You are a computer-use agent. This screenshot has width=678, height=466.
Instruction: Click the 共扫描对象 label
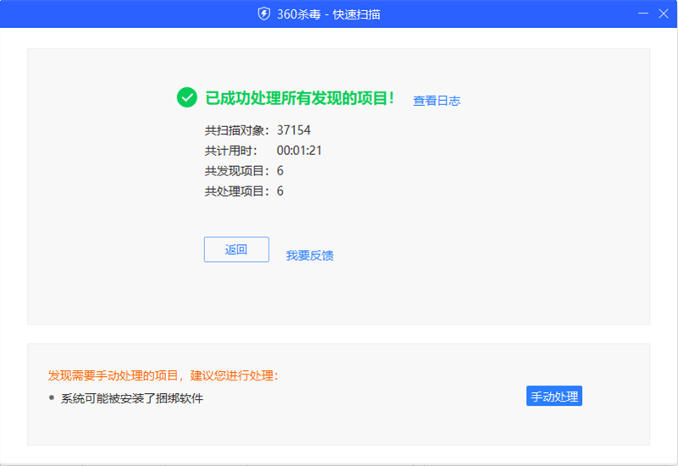[x=237, y=130]
